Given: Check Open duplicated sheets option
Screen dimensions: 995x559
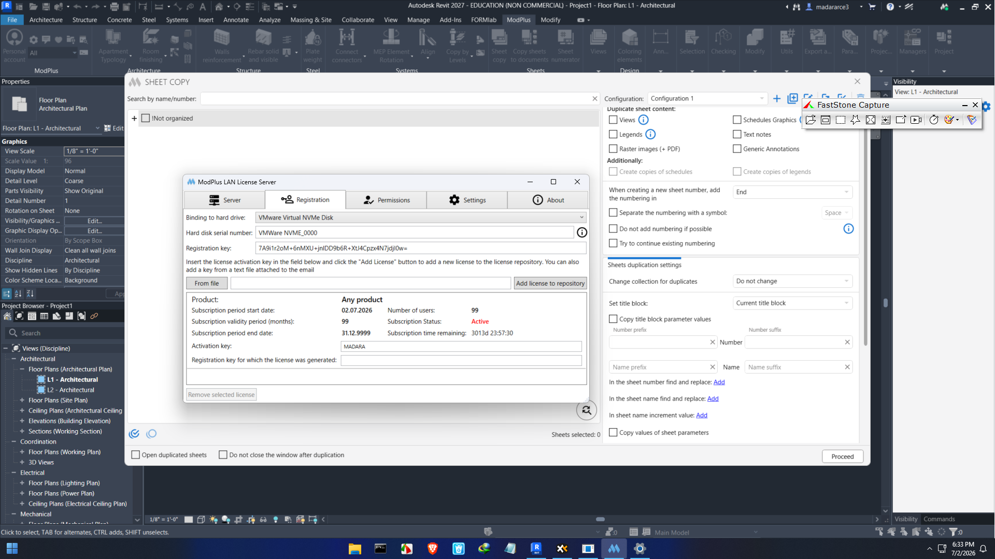Looking at the screenshot, I should coord(136,455).
